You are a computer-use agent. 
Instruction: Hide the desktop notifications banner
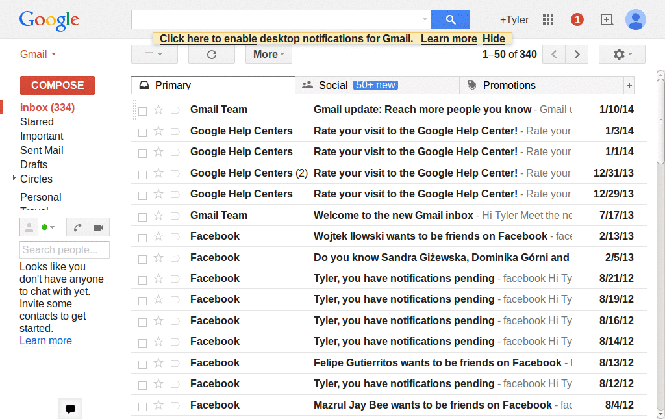coord(494,38)
